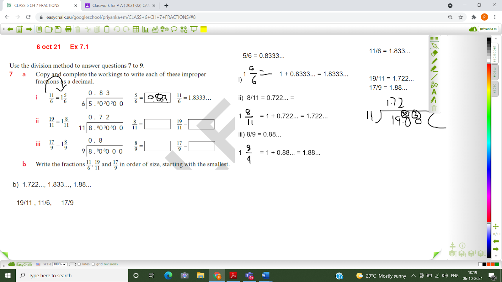Open the priyanka m account menu
This screenshot has height=282, width=502.
coord(488,29)
